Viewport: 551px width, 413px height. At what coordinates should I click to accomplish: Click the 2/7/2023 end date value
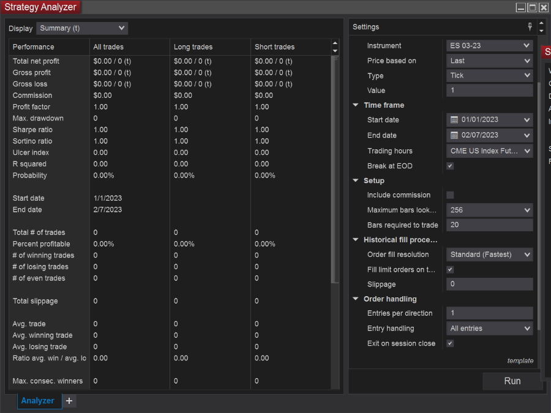point(108,210)
